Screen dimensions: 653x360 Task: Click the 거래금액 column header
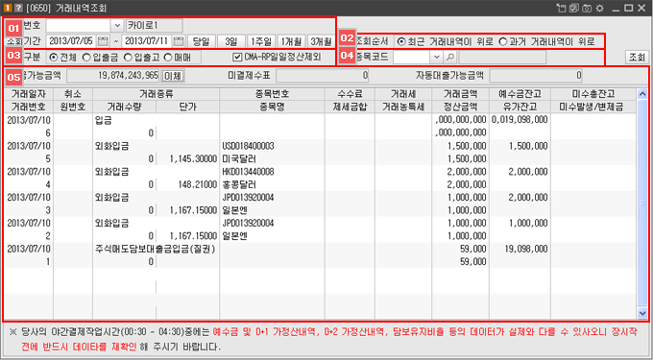pos(460,94)
